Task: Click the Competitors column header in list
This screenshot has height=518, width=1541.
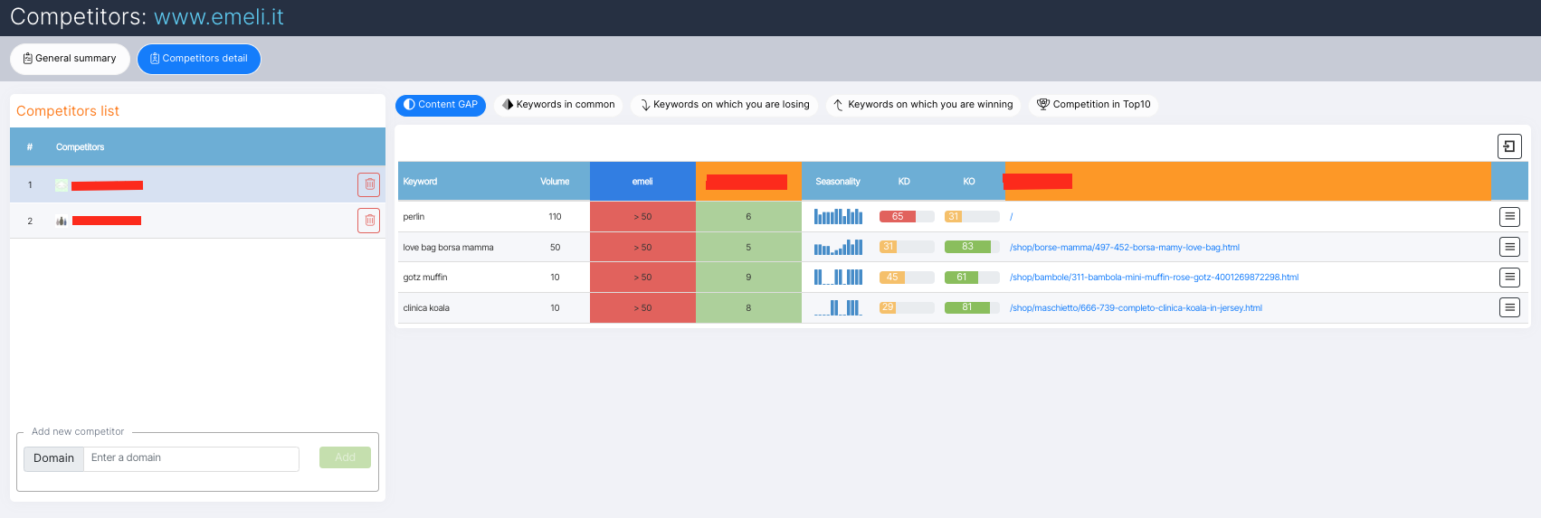Action: coord(80,147)
